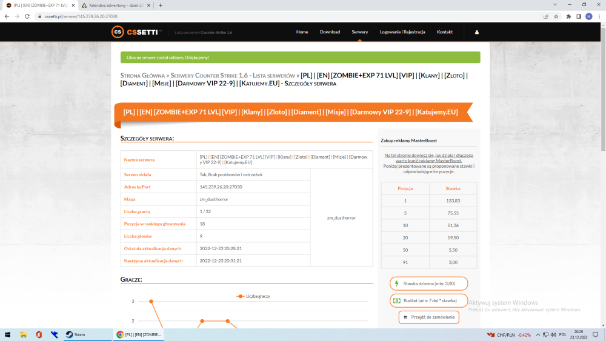Open a new tab with the plus icon
This screenshot has height=341, width=606.
[161, 5]
